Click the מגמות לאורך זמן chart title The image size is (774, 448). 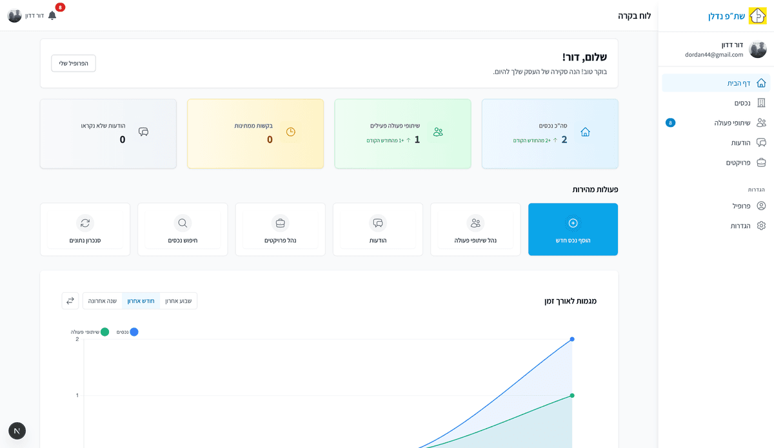[x=571, y=301]
